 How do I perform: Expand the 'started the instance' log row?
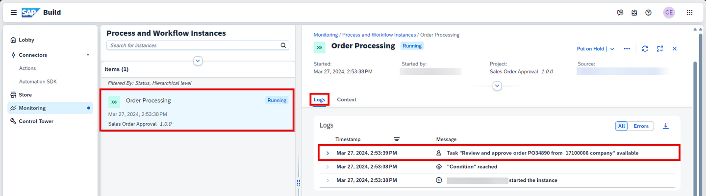coord(328,180)
